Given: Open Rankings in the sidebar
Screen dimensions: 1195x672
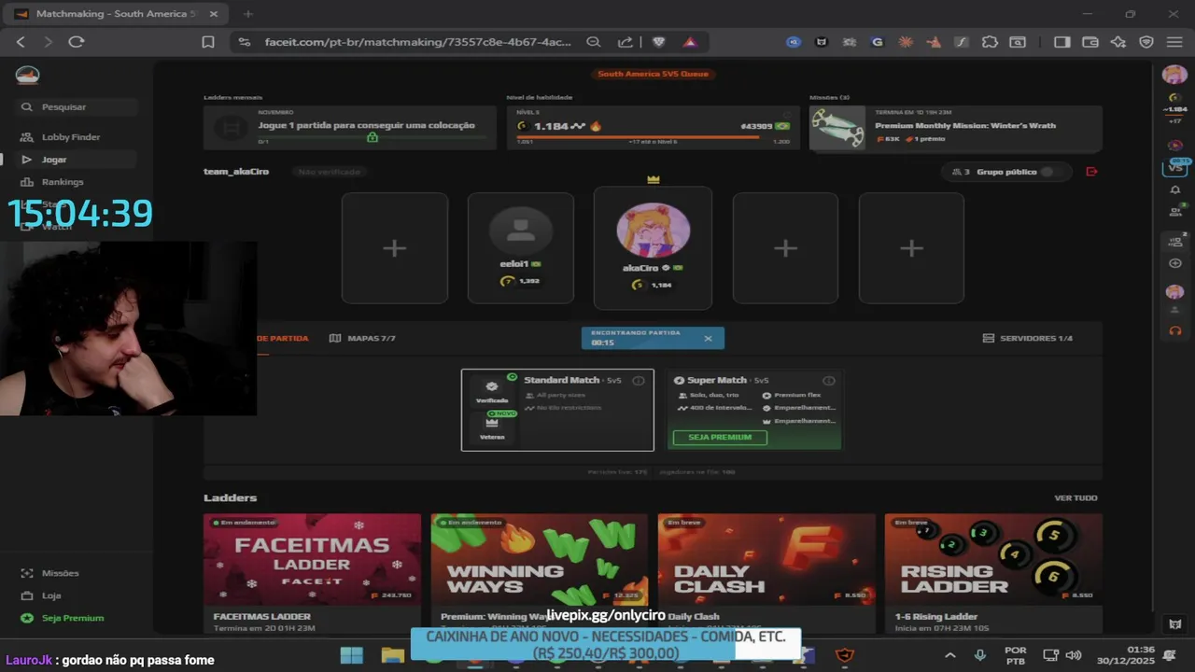Looking at the screenshot, I should [x=63, y=182].
